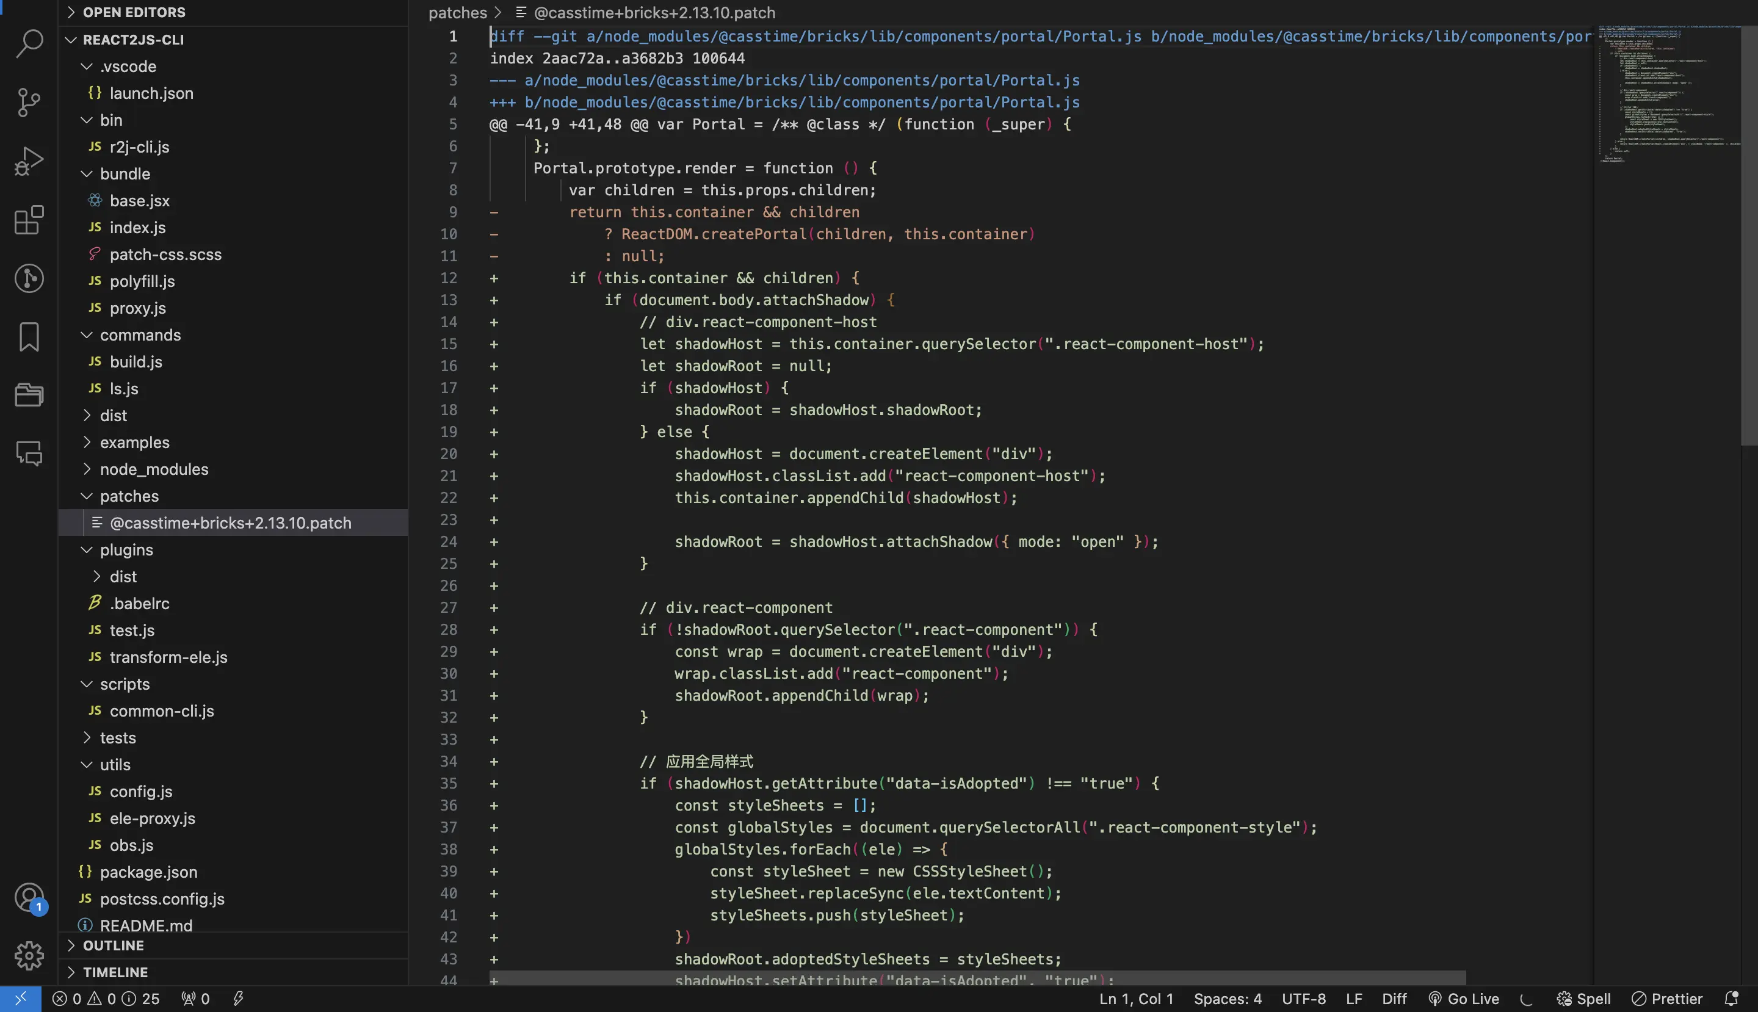This screenshot has width=1758, height=1012.
Task: Toggle Go Live server in status bar
Action: [x=1463, y=999]
